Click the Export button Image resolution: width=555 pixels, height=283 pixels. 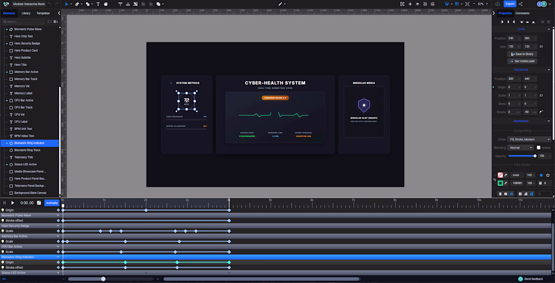point(510,4)
